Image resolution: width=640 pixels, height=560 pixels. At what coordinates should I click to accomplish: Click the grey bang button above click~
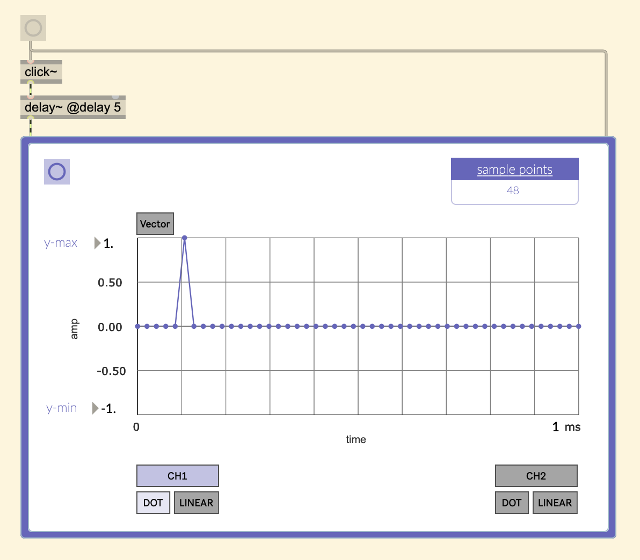[x=33, y=28]
